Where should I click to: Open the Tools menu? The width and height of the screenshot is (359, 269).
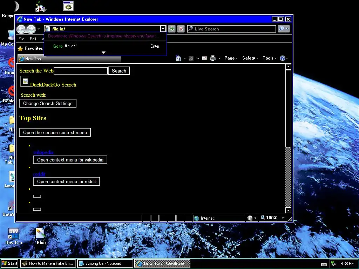(x=270, y=58)
